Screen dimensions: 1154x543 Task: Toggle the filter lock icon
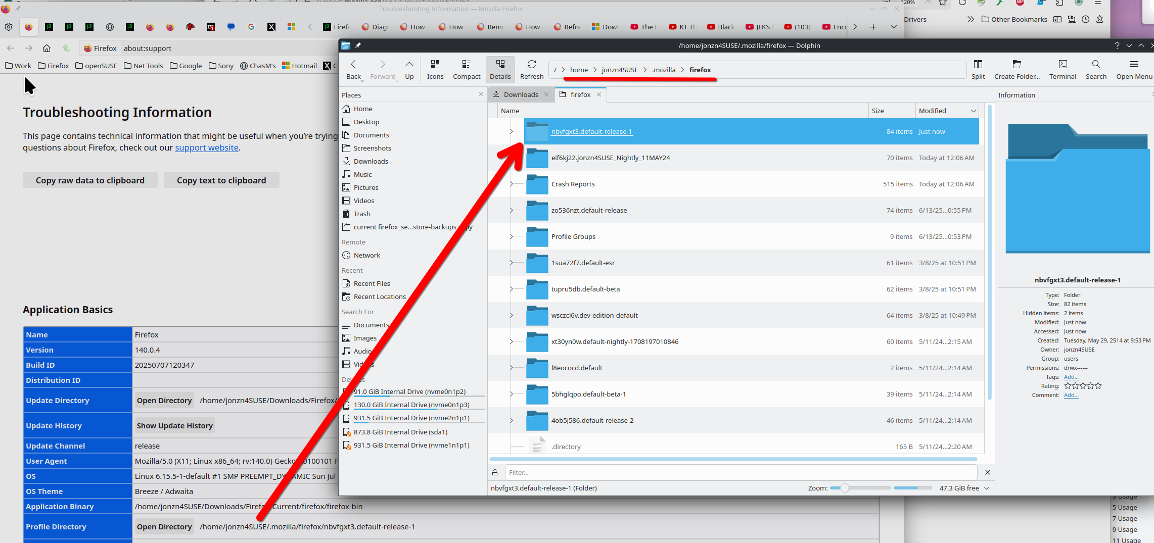tap(495, 472)
